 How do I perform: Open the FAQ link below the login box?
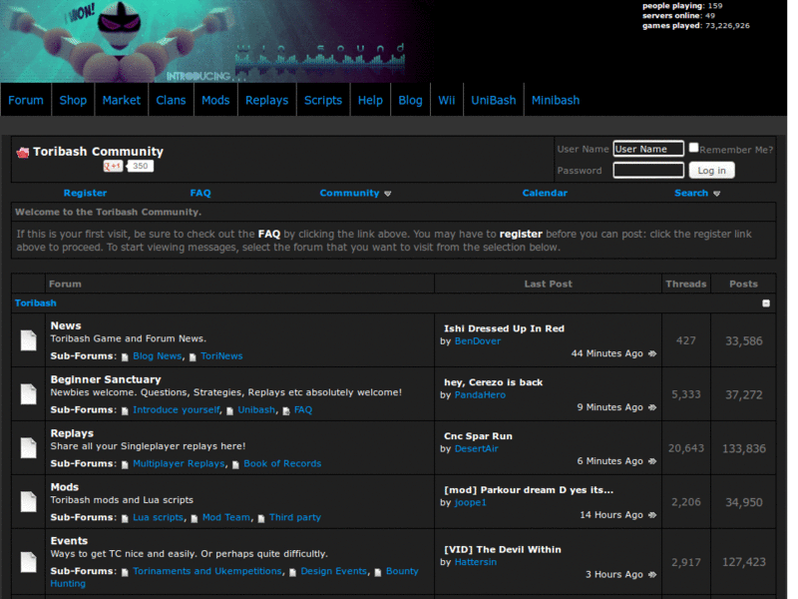click(200, 193)
